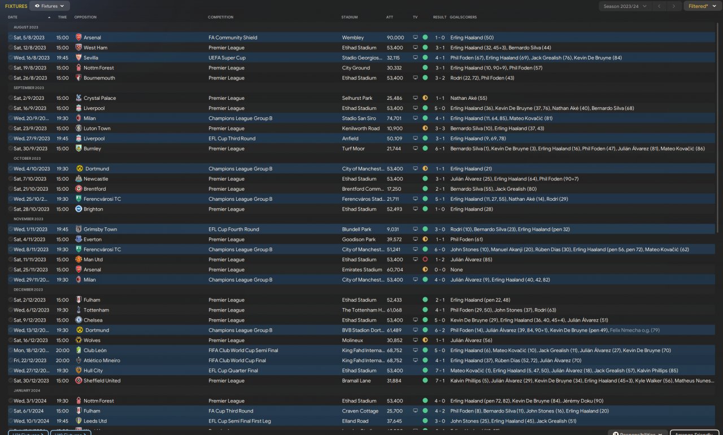Image resolution: width=723 pixels, height=435 pixels.
Task: Open the Season 2023/24 dropdown
Action: tap(625, 6)
